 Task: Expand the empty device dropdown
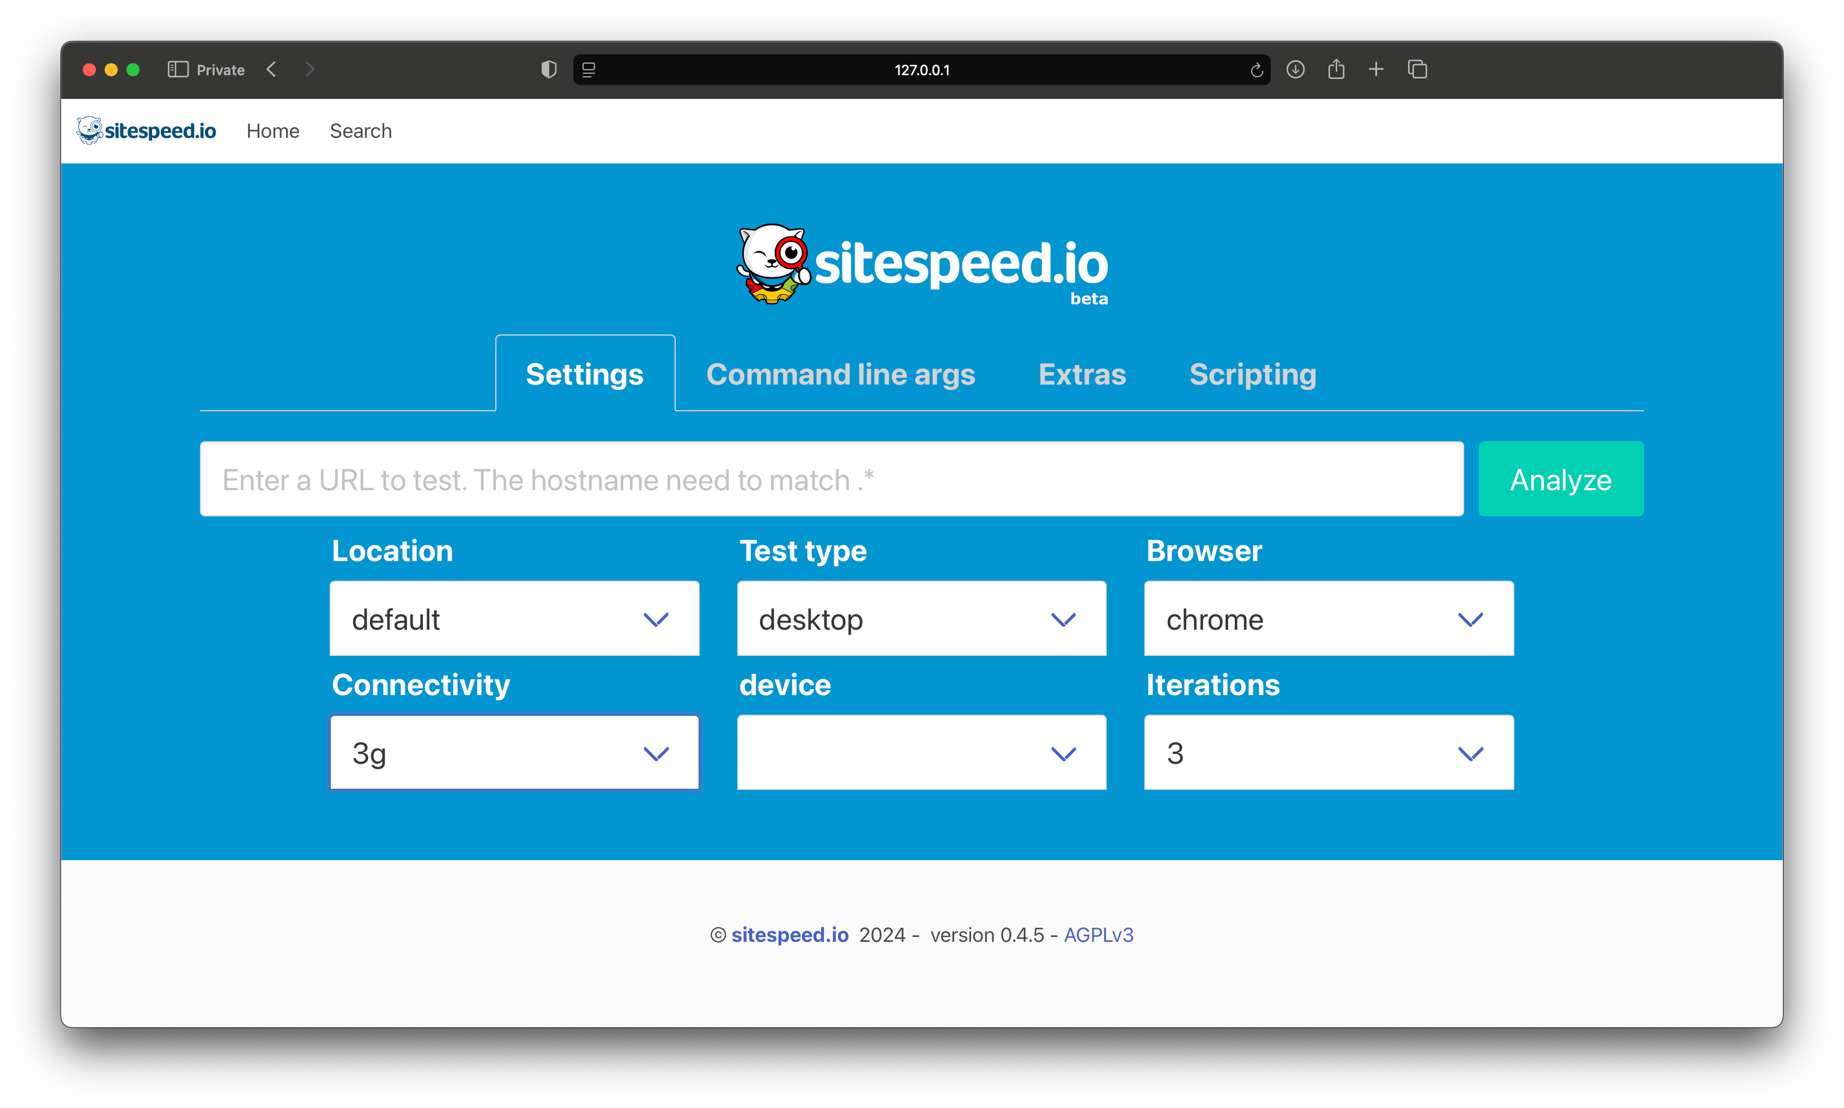[x=921, y=753]
